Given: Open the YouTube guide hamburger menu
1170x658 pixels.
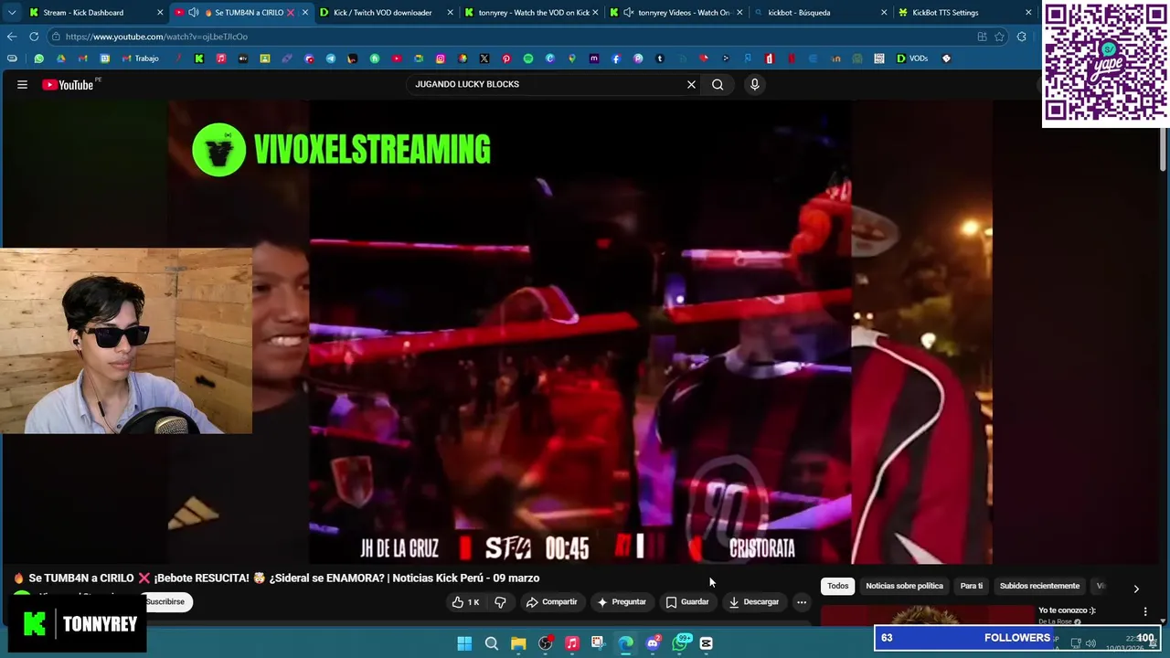Looking at the screenshot, I should [x=22, y=84].
